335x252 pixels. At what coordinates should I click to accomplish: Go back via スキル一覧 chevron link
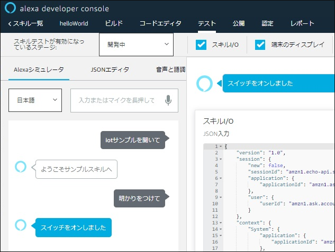25,23
